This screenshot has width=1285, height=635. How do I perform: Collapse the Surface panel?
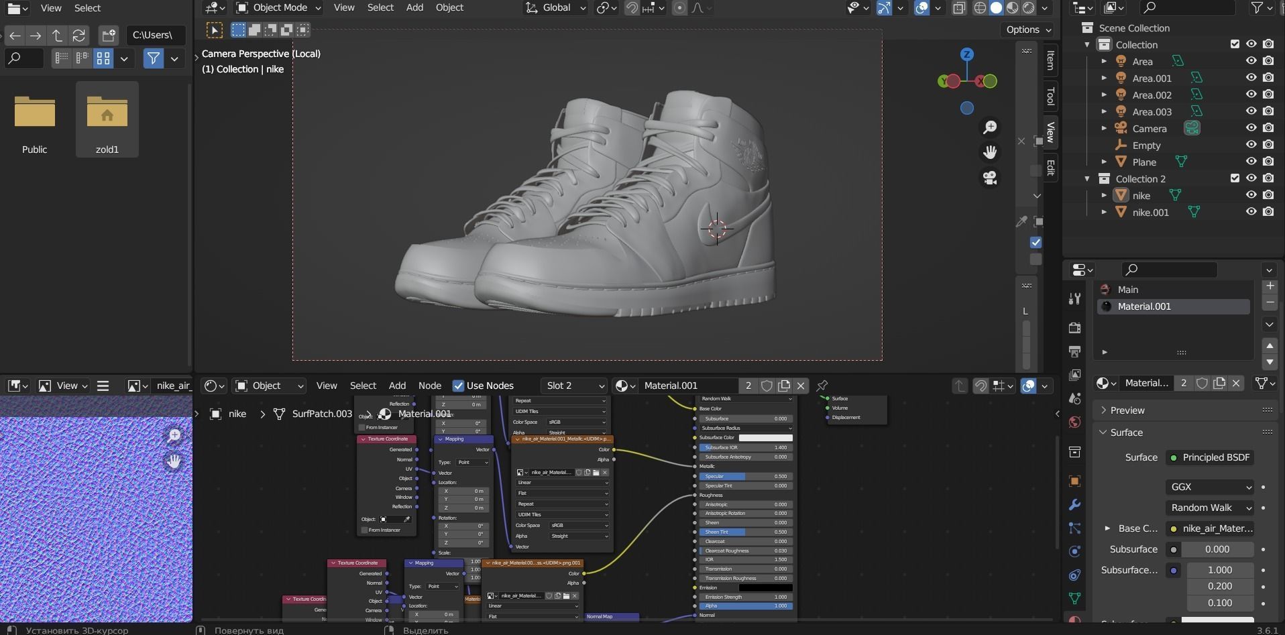[x=1126, y=432]
